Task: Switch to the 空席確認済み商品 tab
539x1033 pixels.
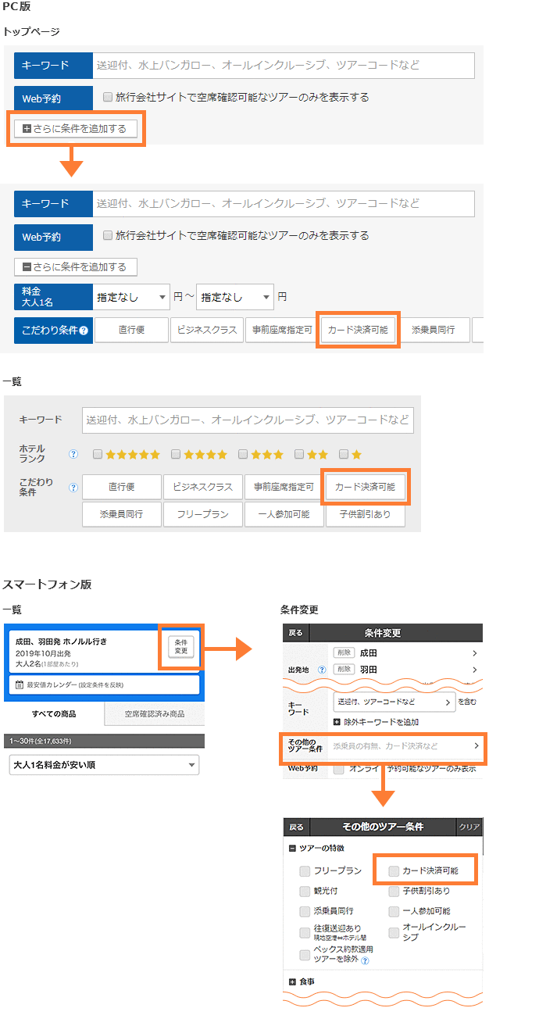Action: (x=155, y=714)
